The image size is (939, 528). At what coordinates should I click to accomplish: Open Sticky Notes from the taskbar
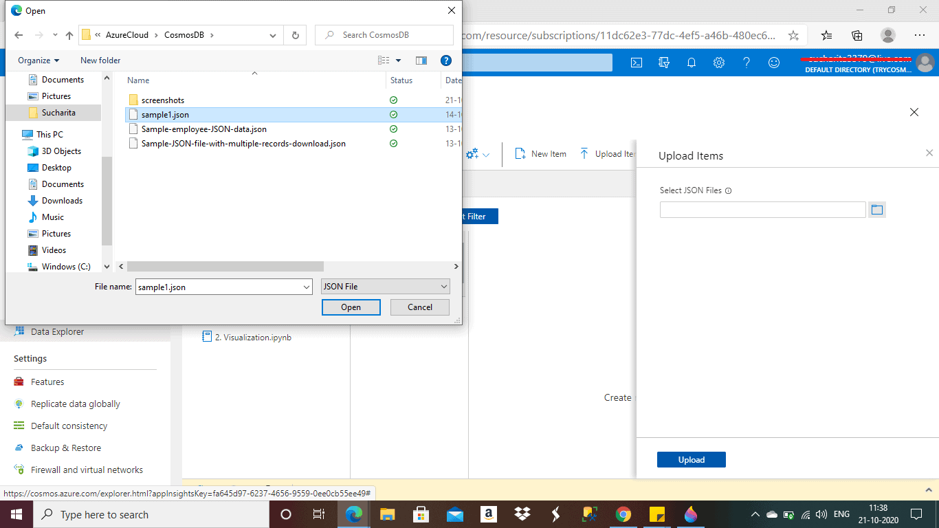(x=657, y=514)
